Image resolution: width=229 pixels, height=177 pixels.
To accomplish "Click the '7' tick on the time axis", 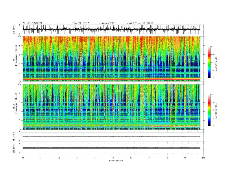I will tap(149, 158).
